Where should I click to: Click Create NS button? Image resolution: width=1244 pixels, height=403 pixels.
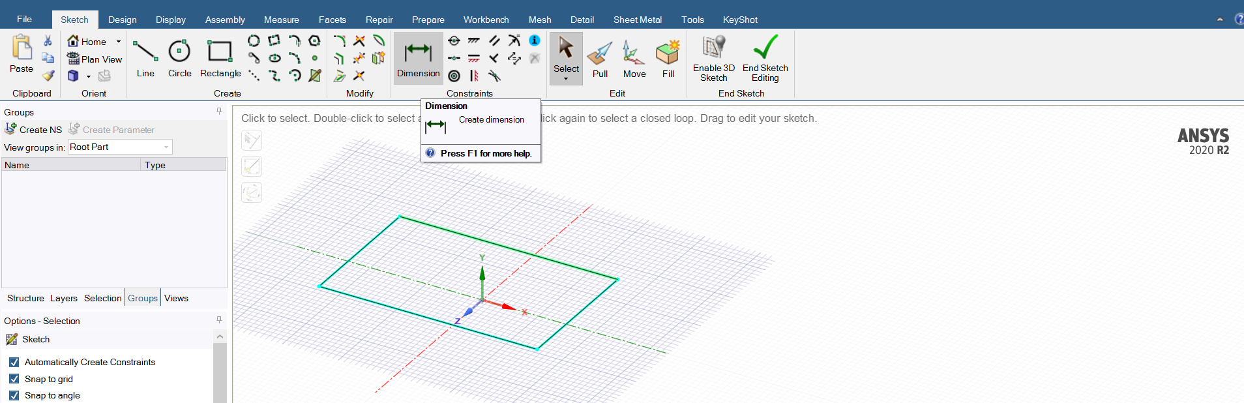tap(33, 129)
